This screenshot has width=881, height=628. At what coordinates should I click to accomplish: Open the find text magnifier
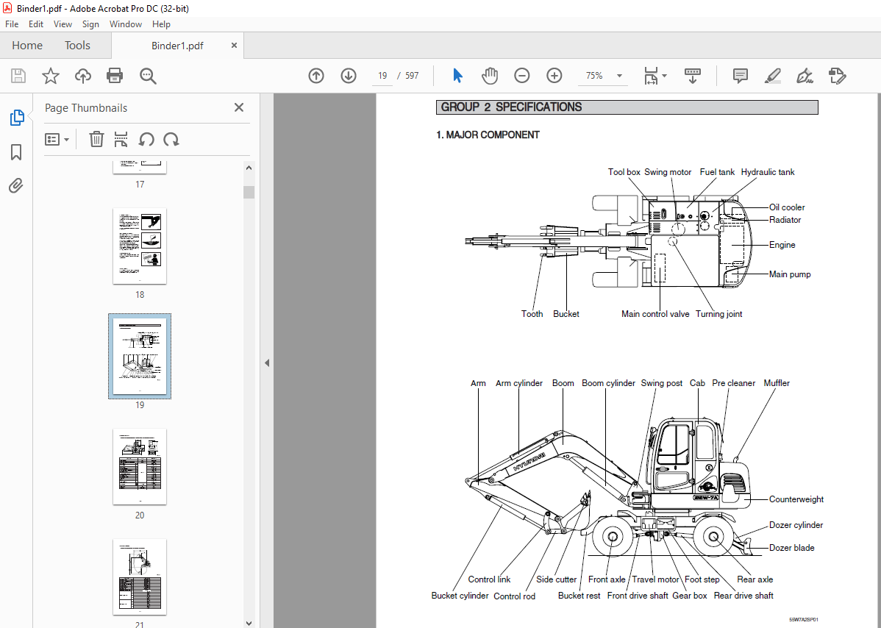(x=148, y=76)
